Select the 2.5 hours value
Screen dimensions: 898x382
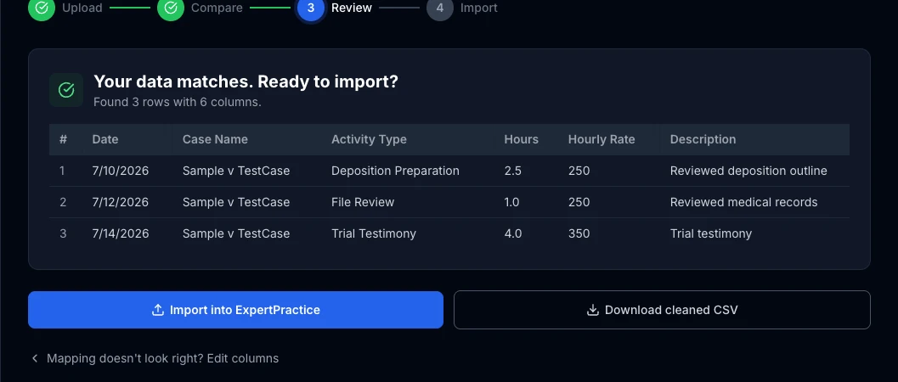512,171
